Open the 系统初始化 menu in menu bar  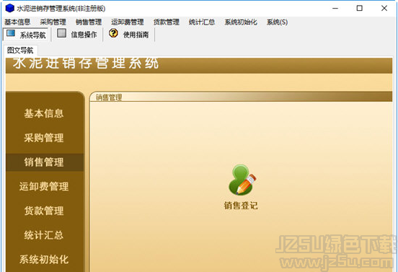click(x=241, y=22)
